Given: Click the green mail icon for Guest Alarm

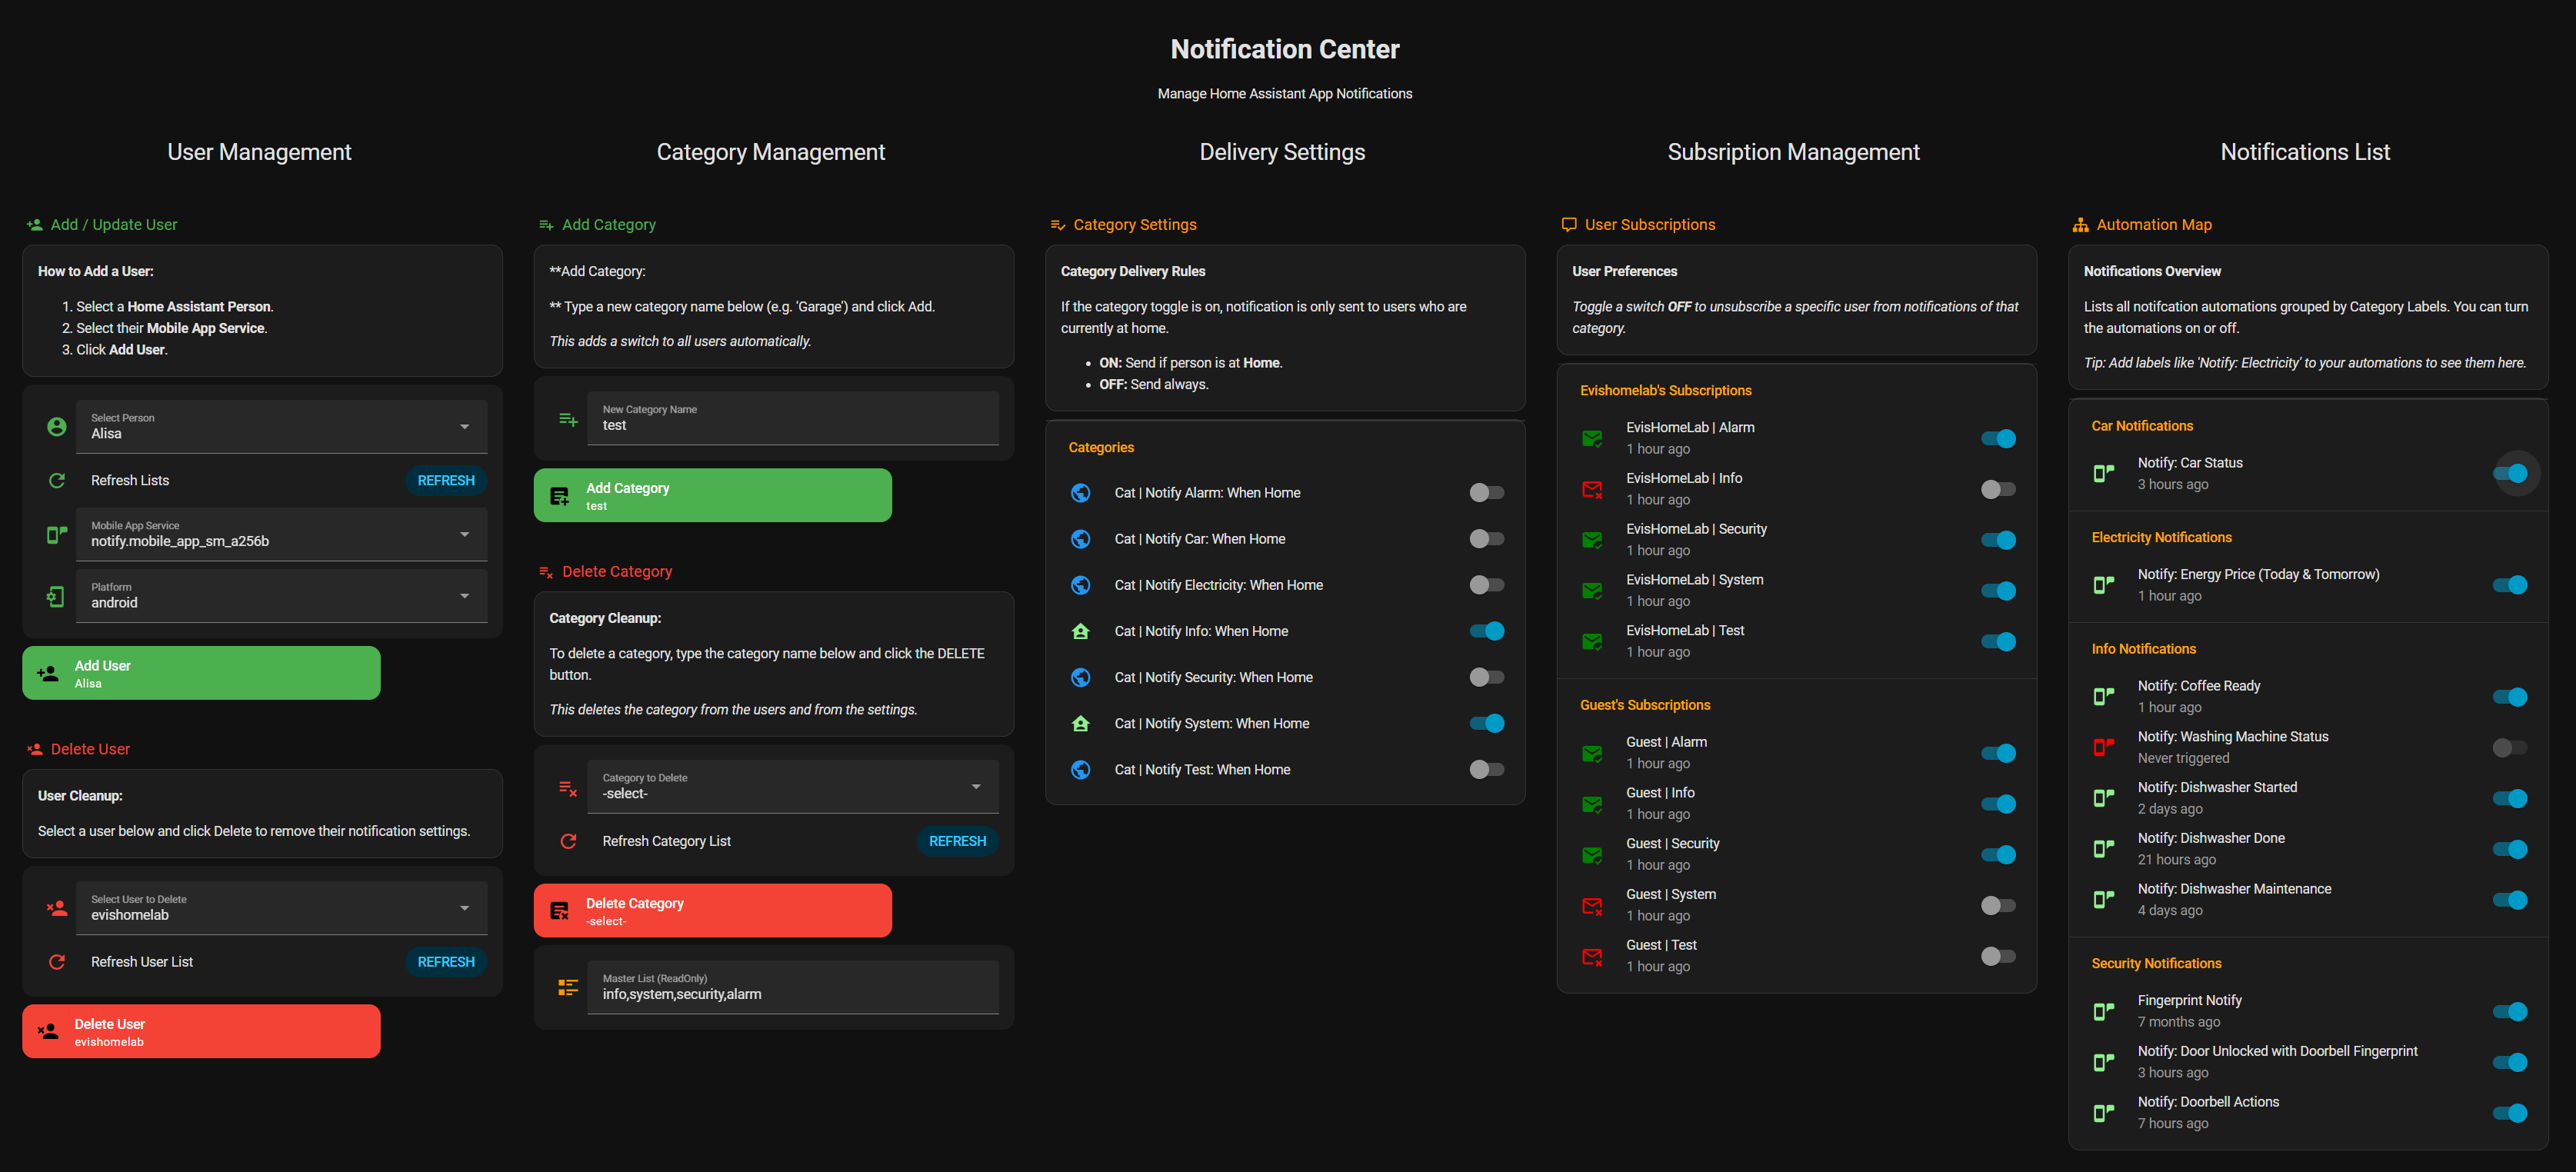Looking at the screenshot, I should coord(1592,753).
